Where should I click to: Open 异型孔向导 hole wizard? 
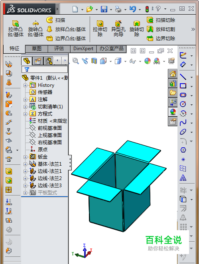(x=118, y=29)
